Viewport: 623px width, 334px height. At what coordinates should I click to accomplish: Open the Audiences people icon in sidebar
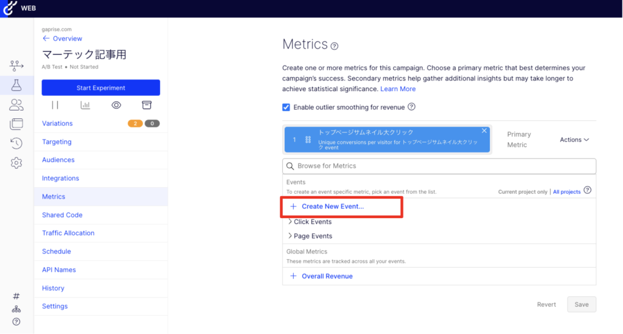pos(16,105)
